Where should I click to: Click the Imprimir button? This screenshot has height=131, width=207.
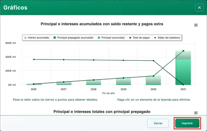[187, 123]
